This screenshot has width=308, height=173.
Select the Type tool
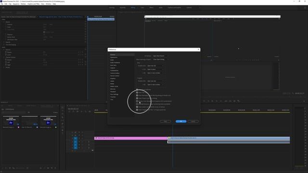(63, 133)
